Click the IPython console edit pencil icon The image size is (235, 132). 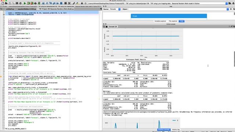[232, 26]
